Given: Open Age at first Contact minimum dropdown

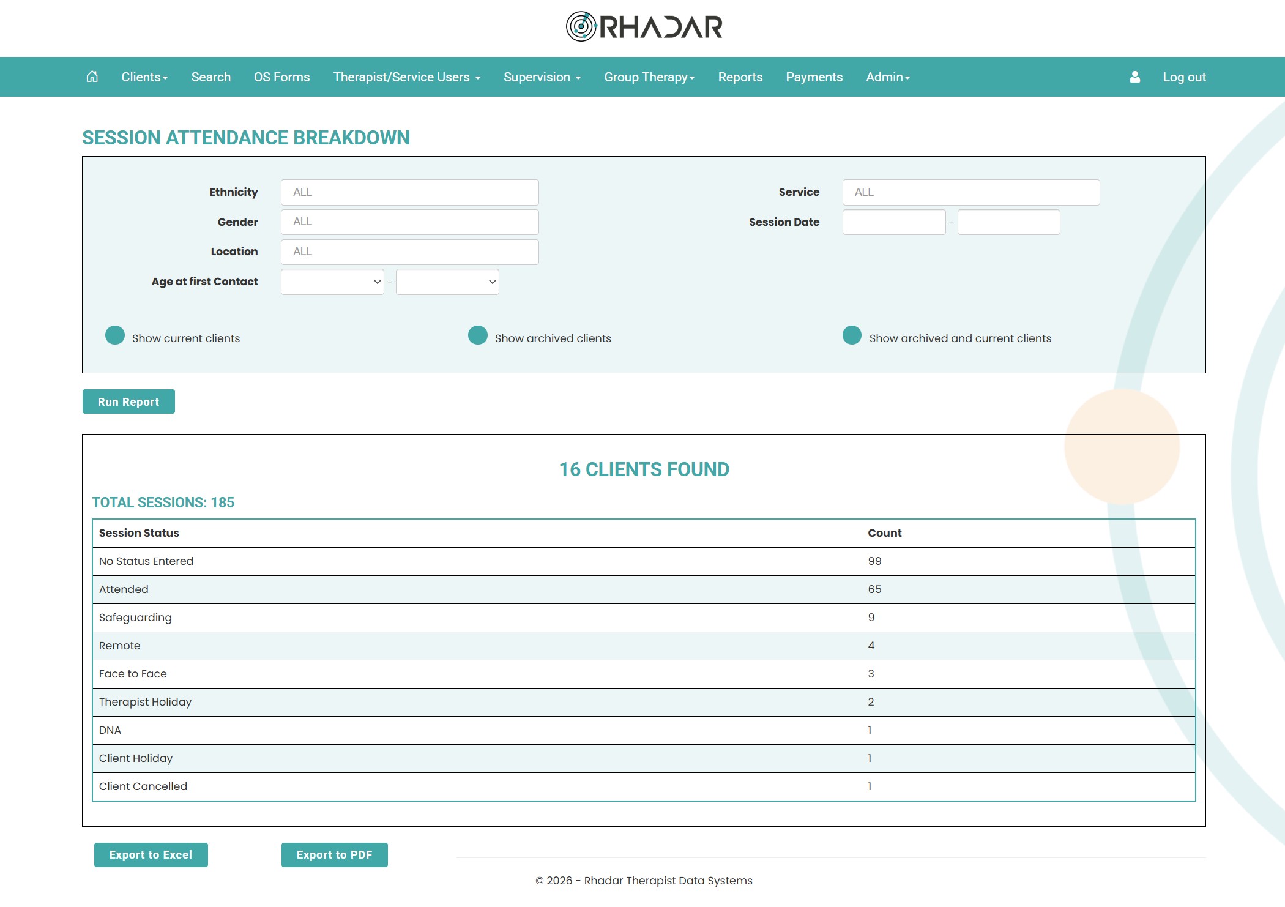Looking at the screenshot, I should click(332, 282).
